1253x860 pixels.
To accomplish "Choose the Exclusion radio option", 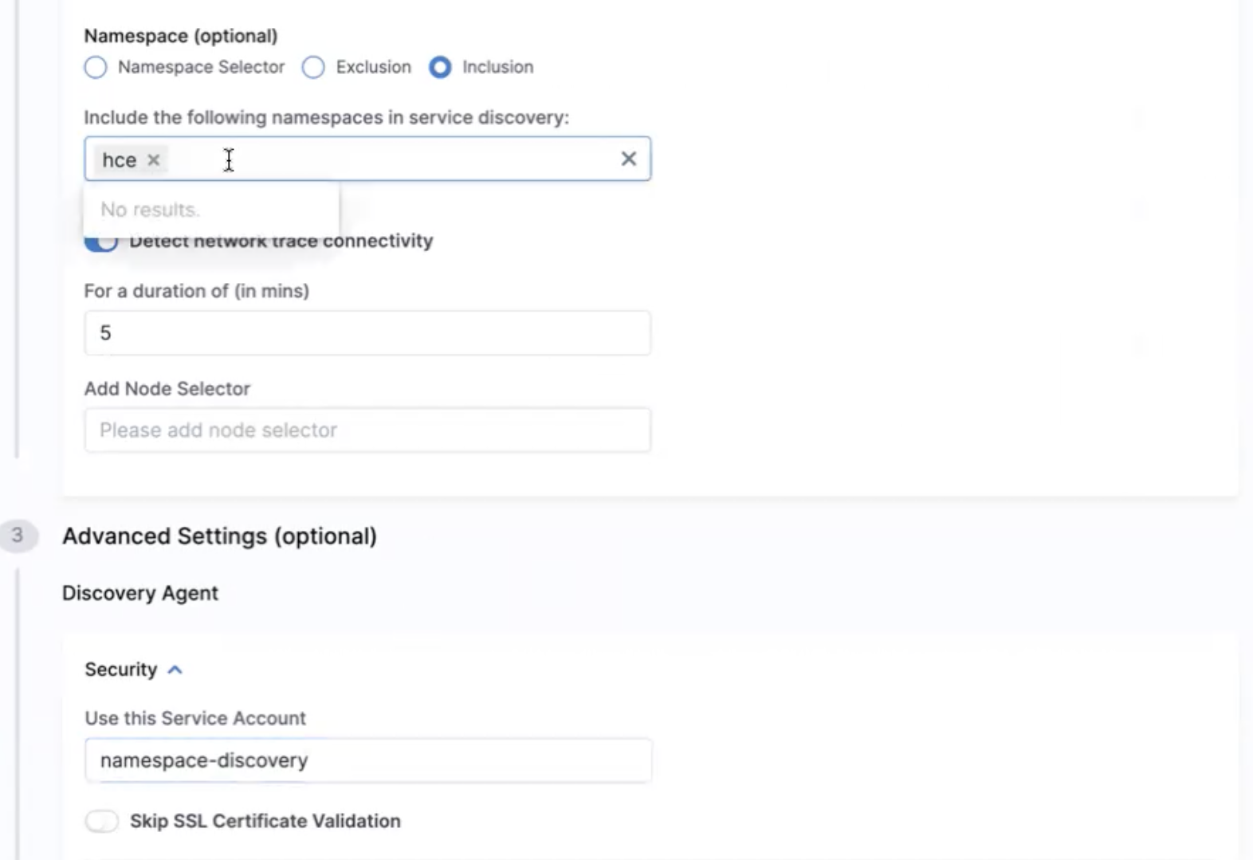I will (313, 68).
